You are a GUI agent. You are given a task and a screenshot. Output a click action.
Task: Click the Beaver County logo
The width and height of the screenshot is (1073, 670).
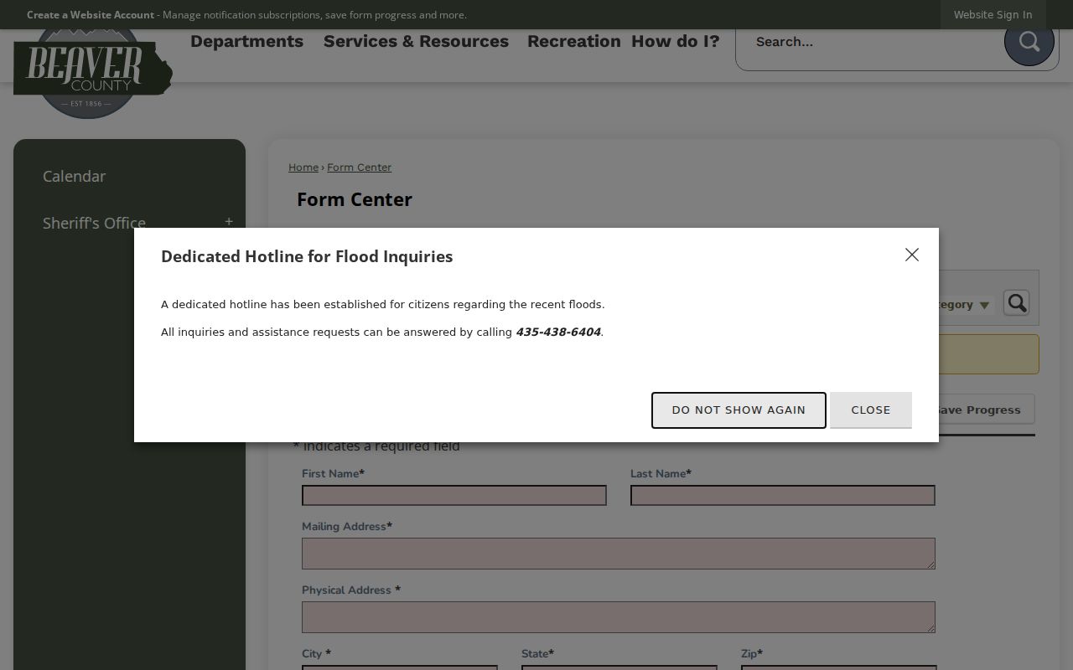click(x=92, y=74)
